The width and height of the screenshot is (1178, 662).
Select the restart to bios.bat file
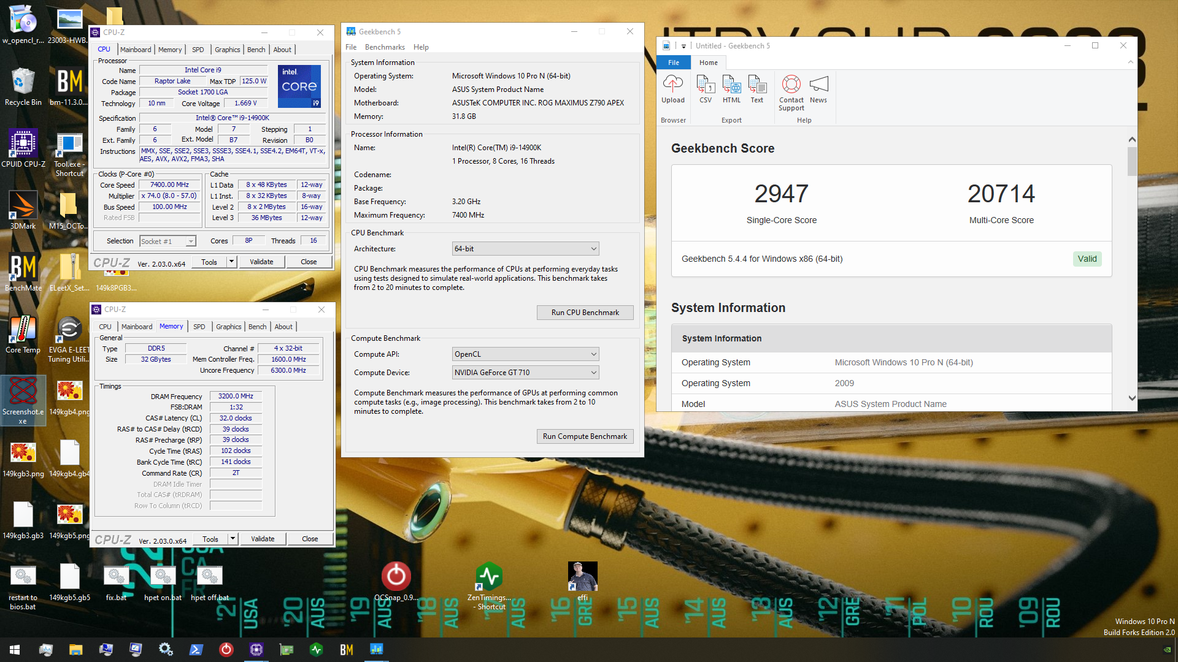[23, 587]
